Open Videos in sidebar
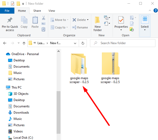158x140 pixels. (15, 131)
